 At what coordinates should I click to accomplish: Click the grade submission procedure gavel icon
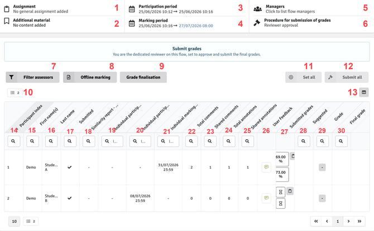(x=257, y=23)
